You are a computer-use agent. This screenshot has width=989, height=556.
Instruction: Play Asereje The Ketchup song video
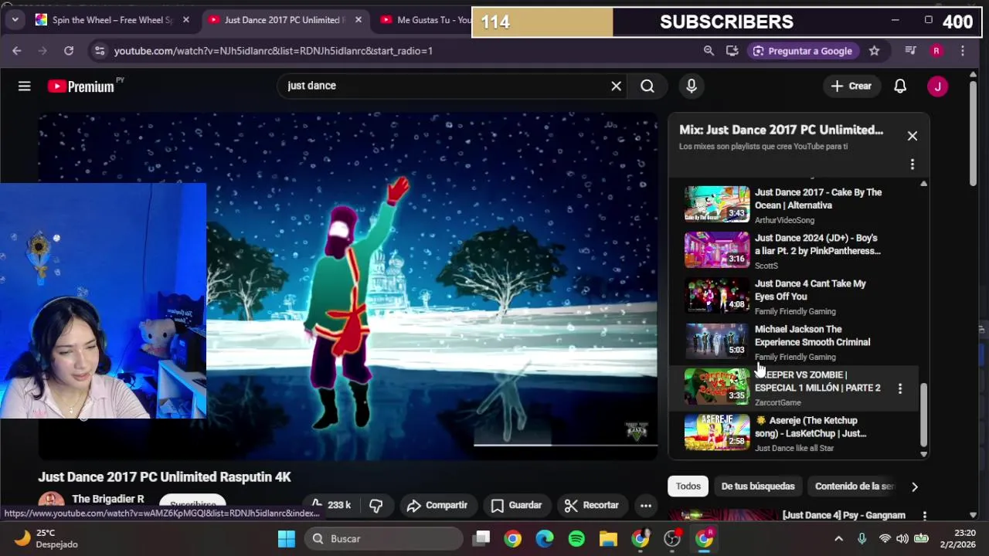click(x=793, y=432)
